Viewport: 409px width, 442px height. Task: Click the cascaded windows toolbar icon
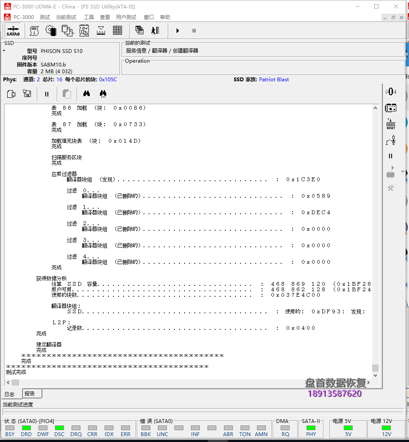tap(139, 30)
